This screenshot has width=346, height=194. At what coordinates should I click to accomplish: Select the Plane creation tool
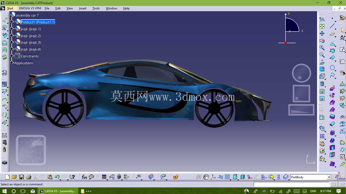[x=332, y=34]
